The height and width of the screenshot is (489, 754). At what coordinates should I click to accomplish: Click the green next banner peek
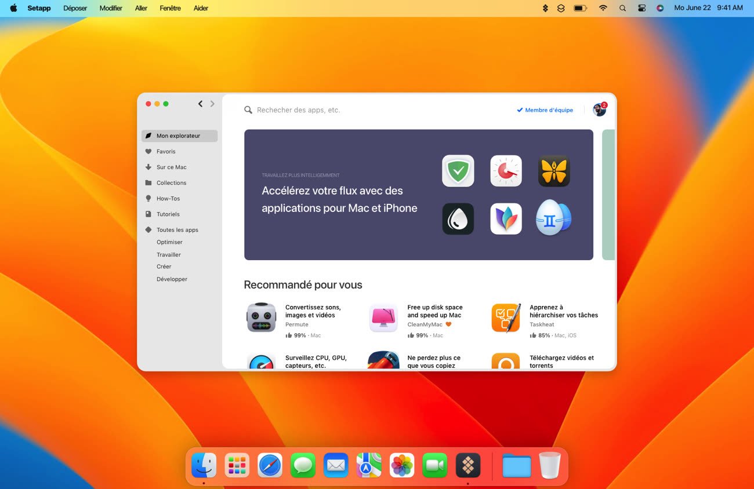608,195
